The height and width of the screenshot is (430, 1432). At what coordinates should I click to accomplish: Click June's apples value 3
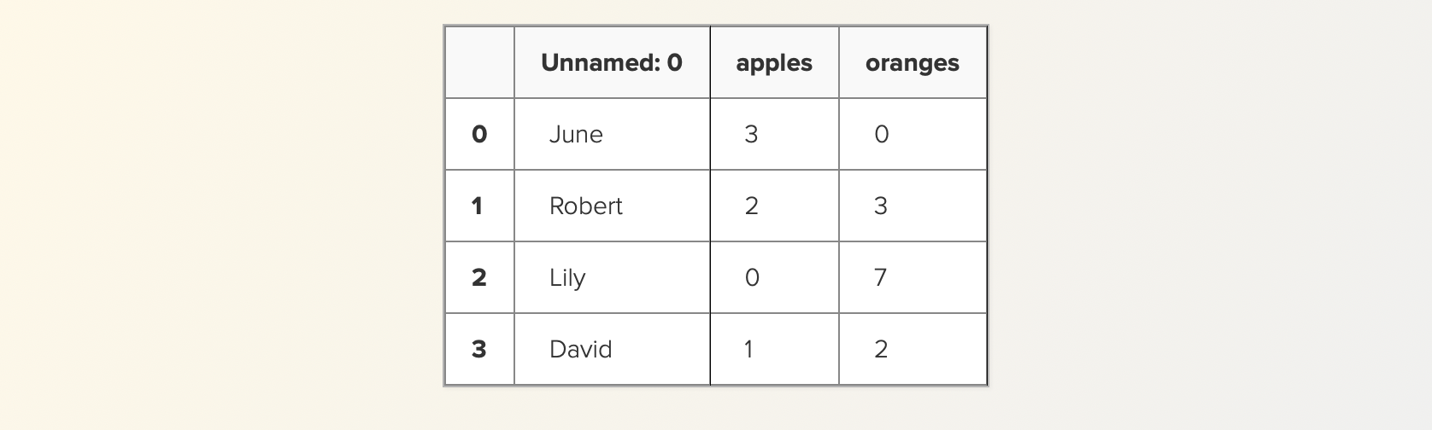click(774, 134)
